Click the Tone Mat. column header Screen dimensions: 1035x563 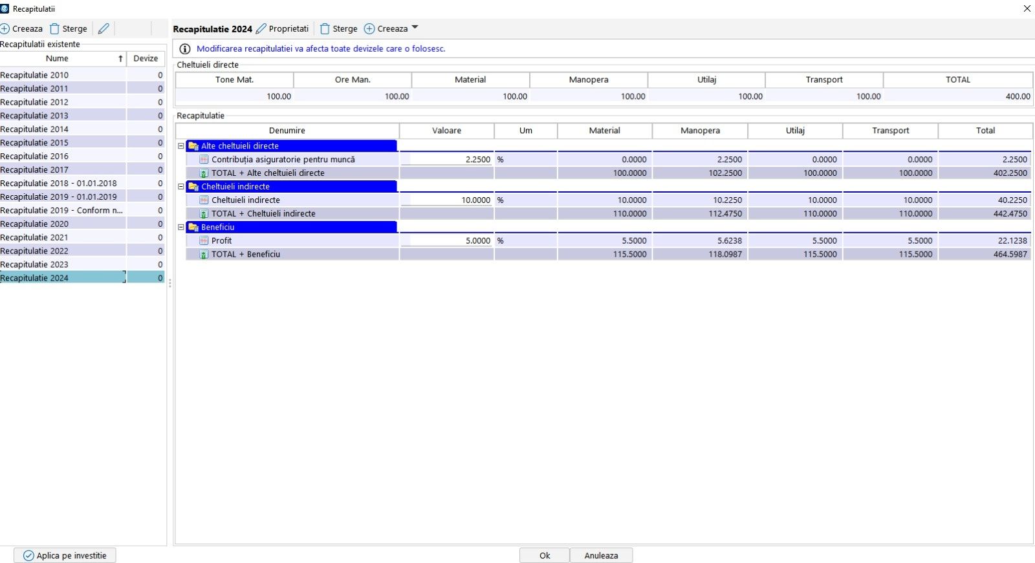click(235, 80)
